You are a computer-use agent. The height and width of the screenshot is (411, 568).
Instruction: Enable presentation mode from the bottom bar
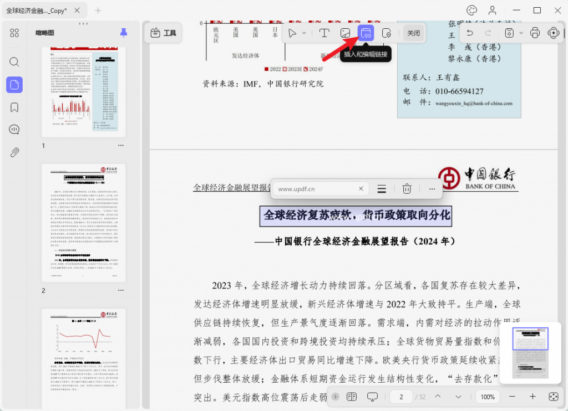[x=372, y=397]
